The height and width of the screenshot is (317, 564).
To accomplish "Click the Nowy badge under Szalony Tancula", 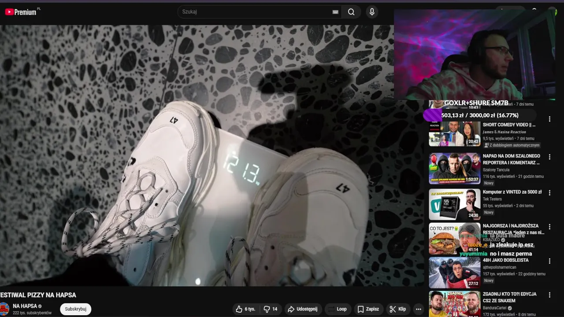I will 489,183.
